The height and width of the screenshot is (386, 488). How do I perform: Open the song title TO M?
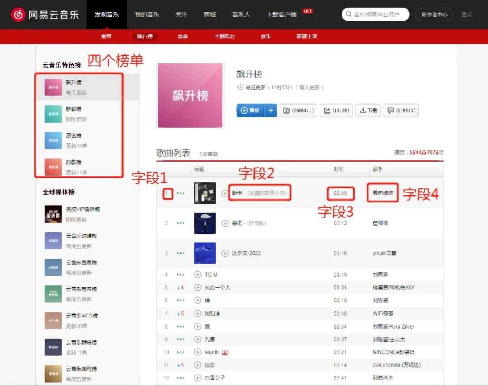pyautogui.click(x=211, y=274)
